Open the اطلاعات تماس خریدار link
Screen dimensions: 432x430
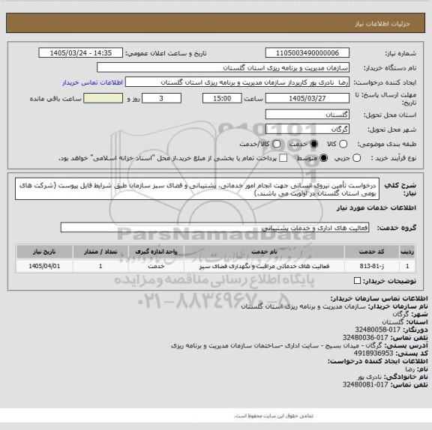tap(92, 82)
